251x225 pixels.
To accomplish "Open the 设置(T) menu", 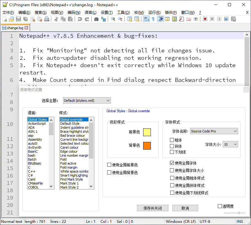I will [107, 13].
